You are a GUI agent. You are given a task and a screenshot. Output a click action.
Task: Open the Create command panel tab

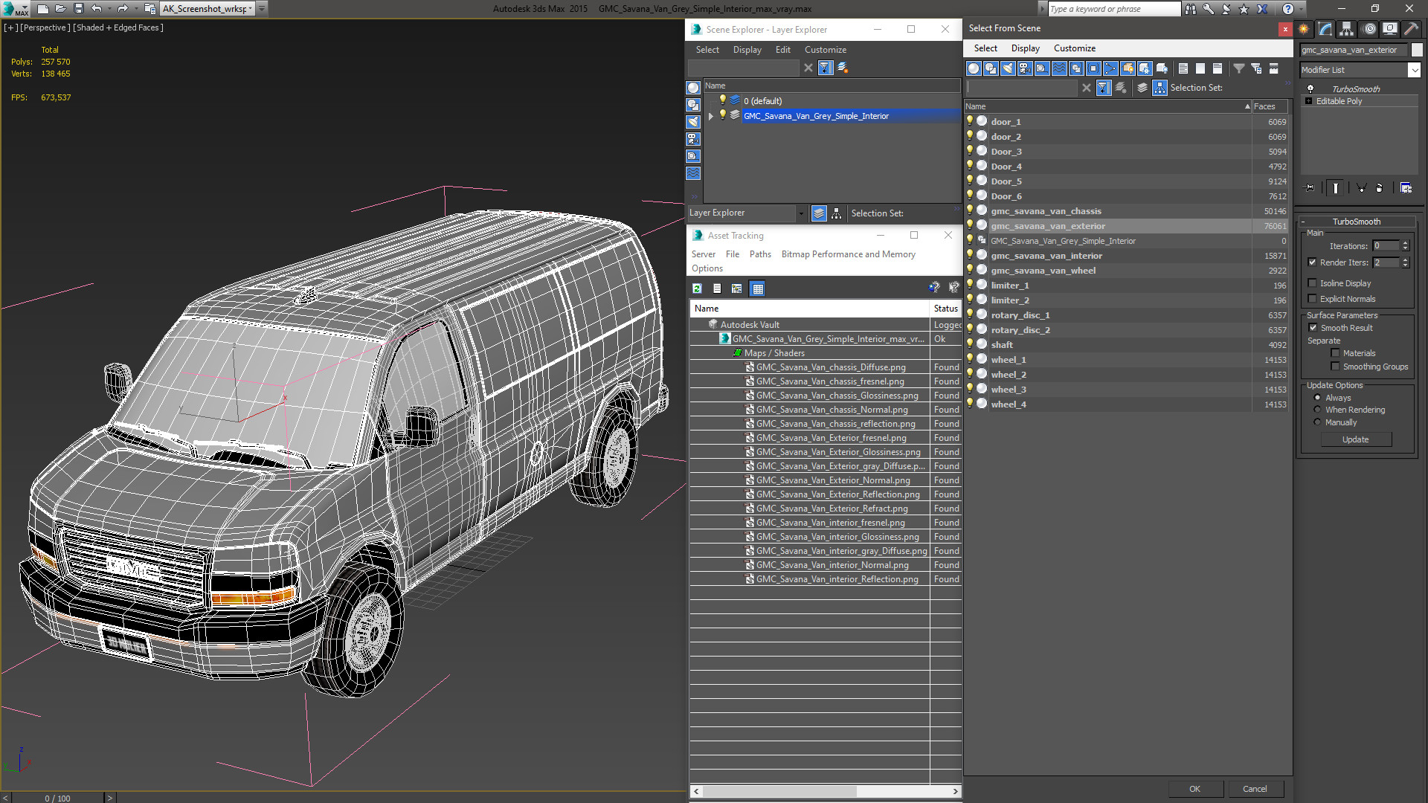(1304, 29)
